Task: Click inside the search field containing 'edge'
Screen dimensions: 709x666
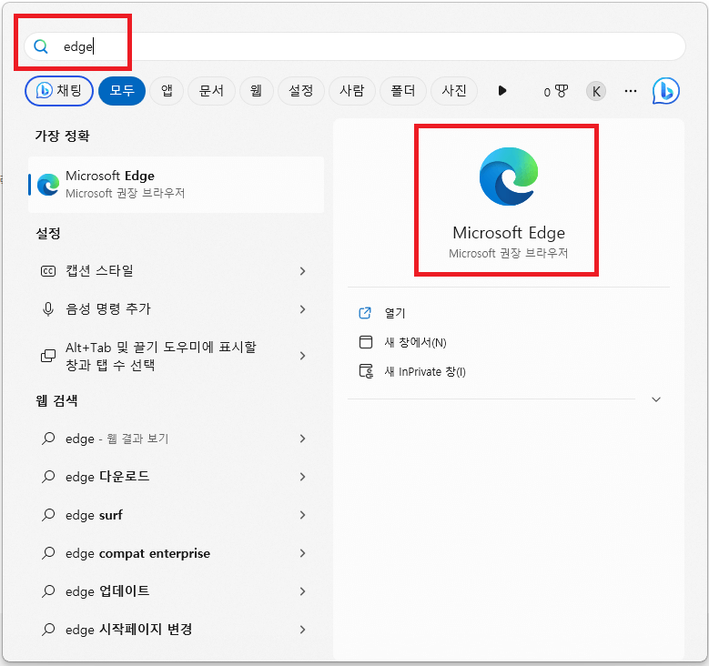Action: pos(355,46)
